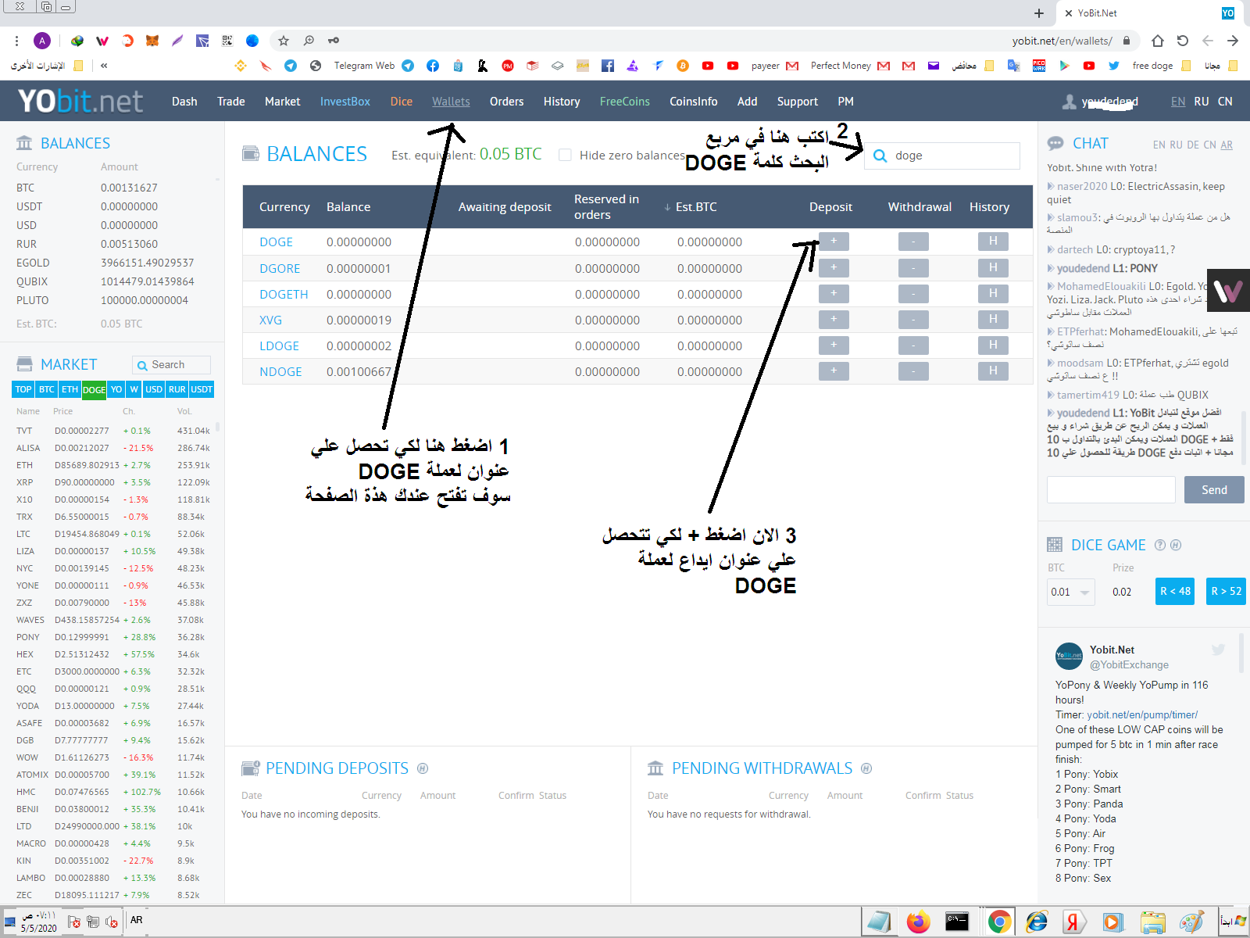Open the DOGETH currency link

point(284,294)
